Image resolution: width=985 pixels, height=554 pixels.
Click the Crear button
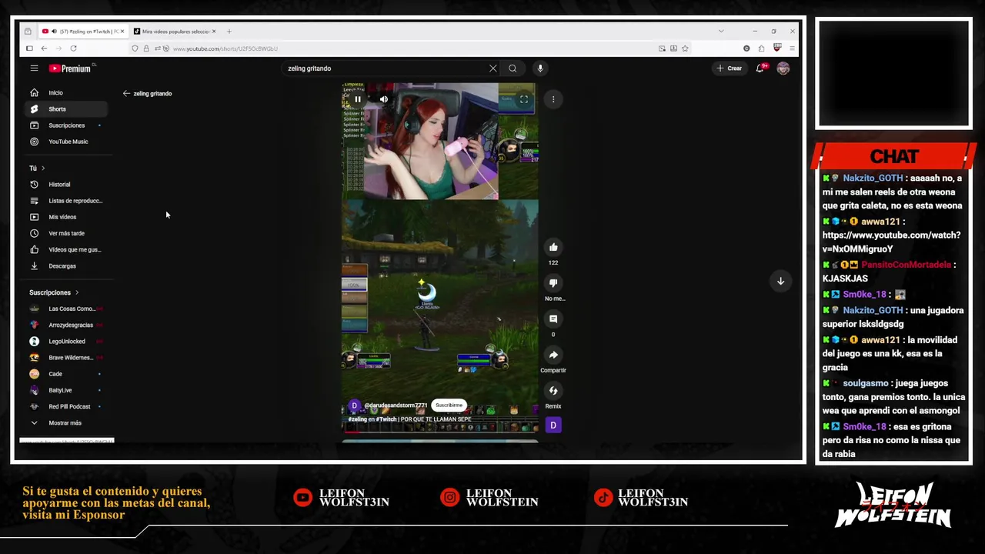pos(729,68)
